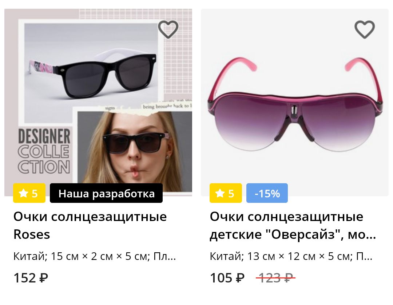
Task: Click the 152 ₽ price
Action: pos(31,278)
